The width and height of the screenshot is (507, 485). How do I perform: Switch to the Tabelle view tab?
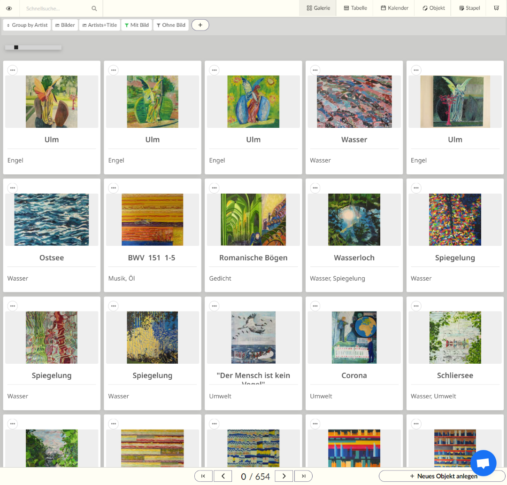(x=355, y=8)
